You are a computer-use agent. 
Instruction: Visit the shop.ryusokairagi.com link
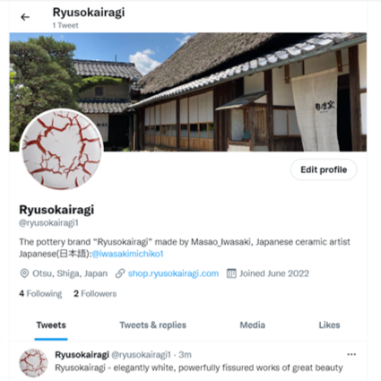point(173,273)
